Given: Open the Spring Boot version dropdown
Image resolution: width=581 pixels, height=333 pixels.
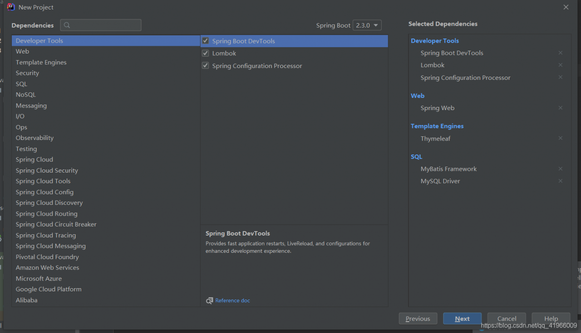Looking at the screenshot, I should [367, 25].
